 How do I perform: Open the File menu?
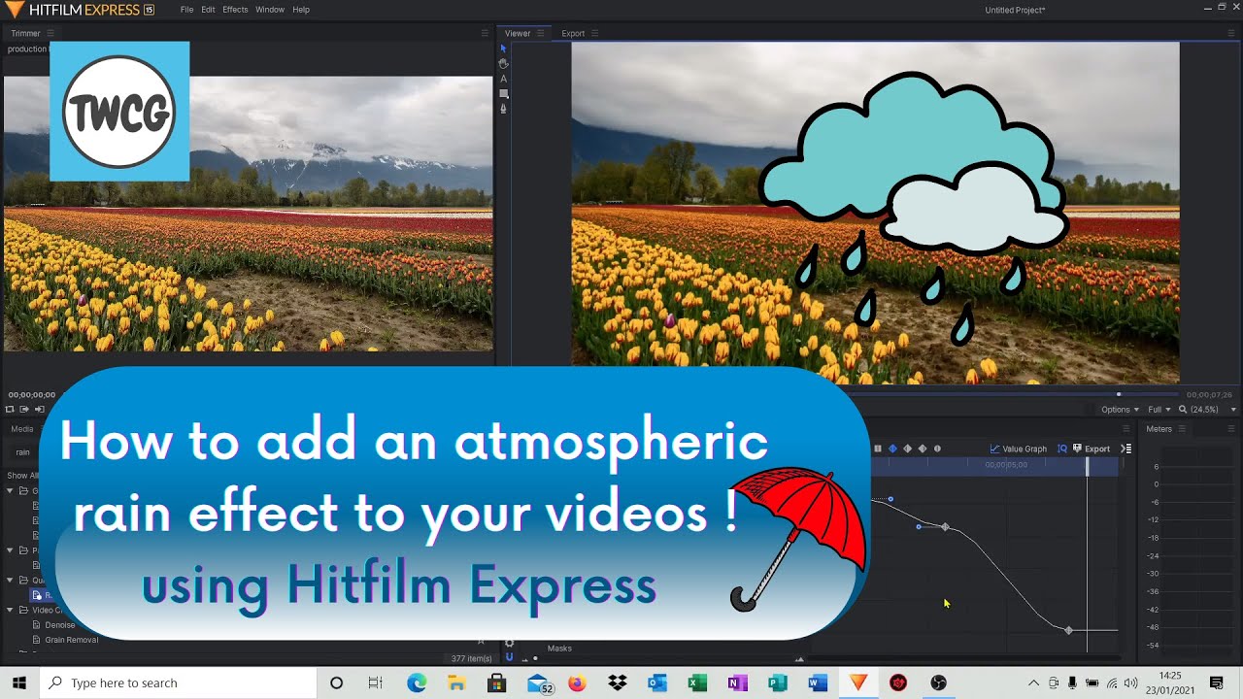pos(186,10)
